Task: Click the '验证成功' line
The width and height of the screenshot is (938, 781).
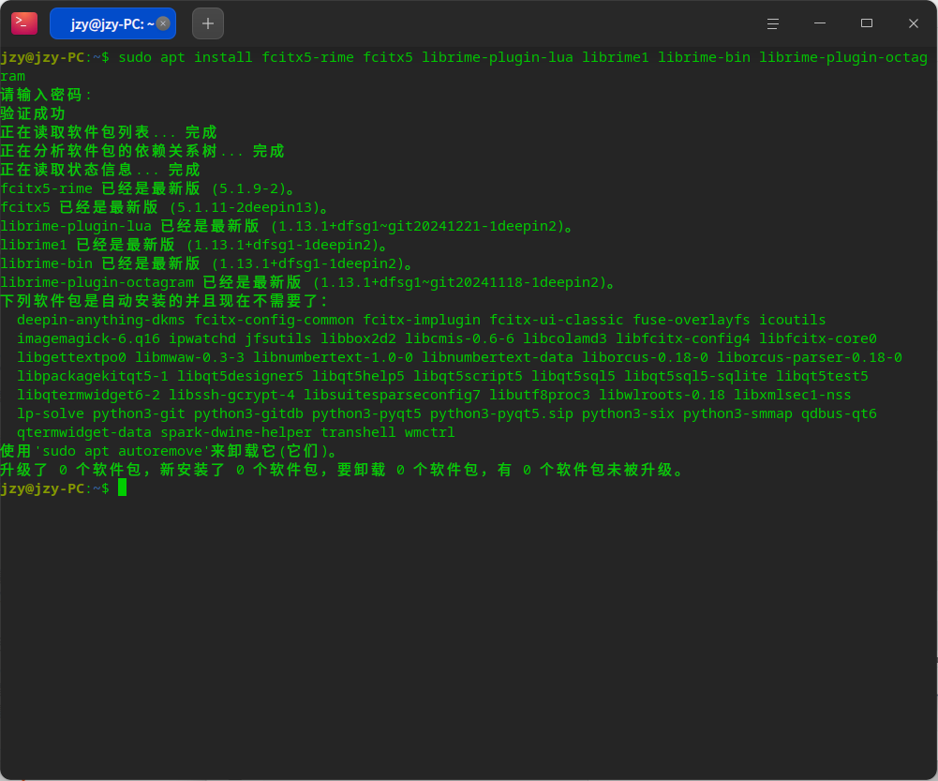Action: (33, 113)
